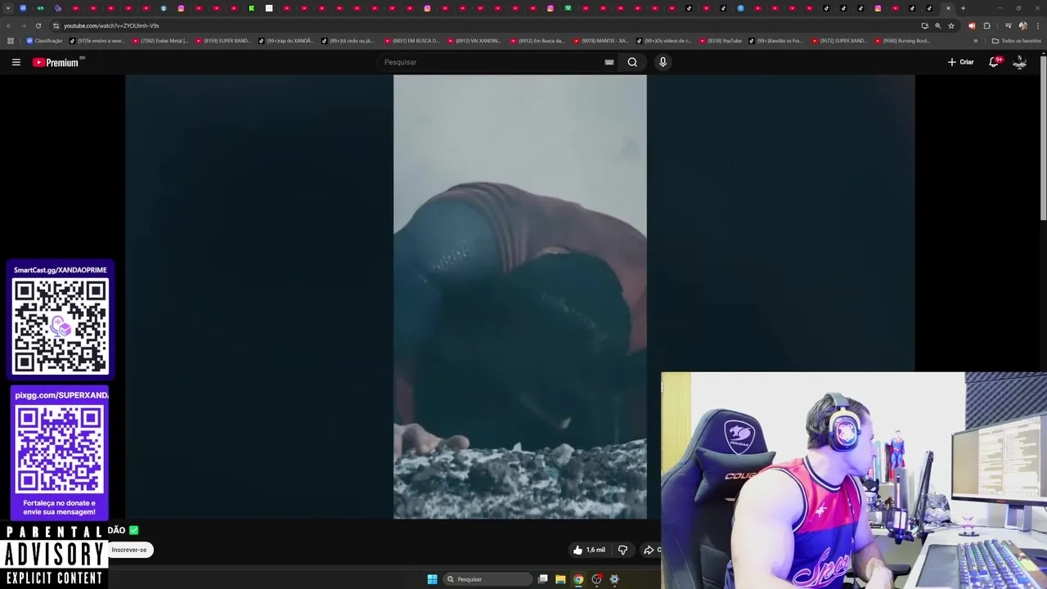Open File Explorer from the taskbar

click(x=560, y=579)
